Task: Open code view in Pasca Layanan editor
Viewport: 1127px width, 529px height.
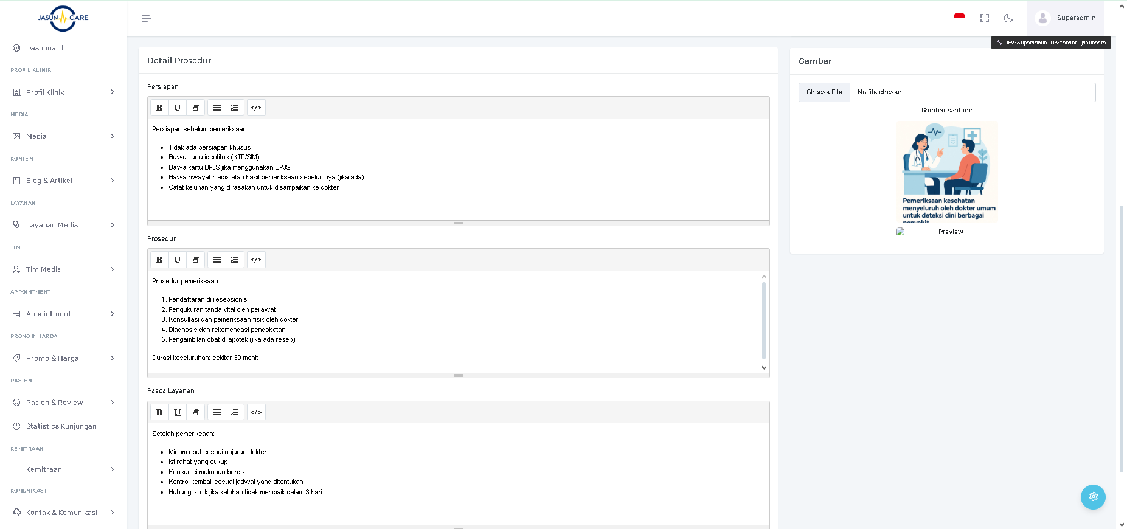Action: [x=256, y=412]
